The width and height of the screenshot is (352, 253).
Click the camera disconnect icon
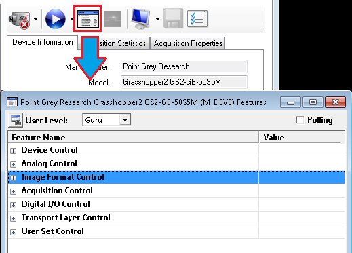tap(20, 20)
